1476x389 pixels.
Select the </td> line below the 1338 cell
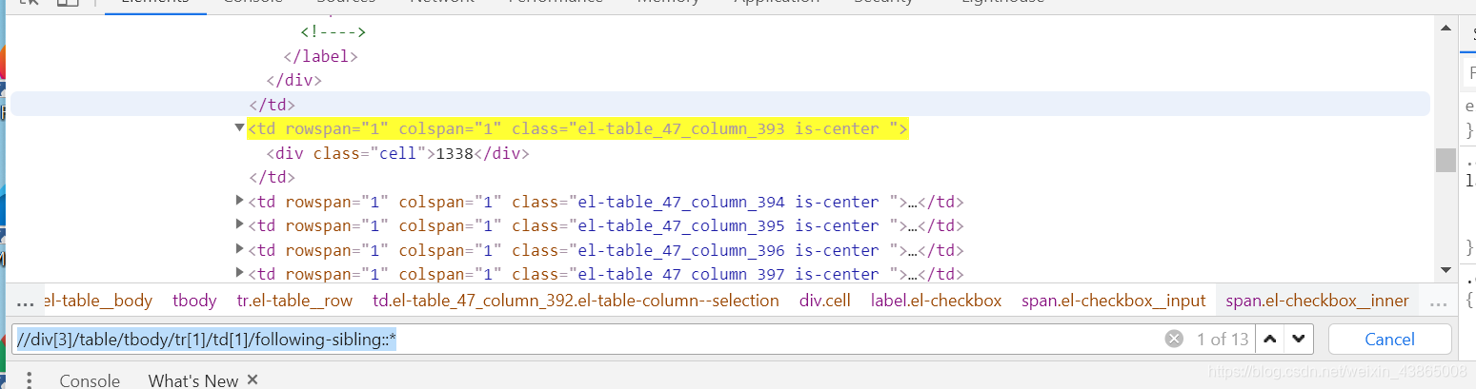pyautogui.click(x=272, y=178)
